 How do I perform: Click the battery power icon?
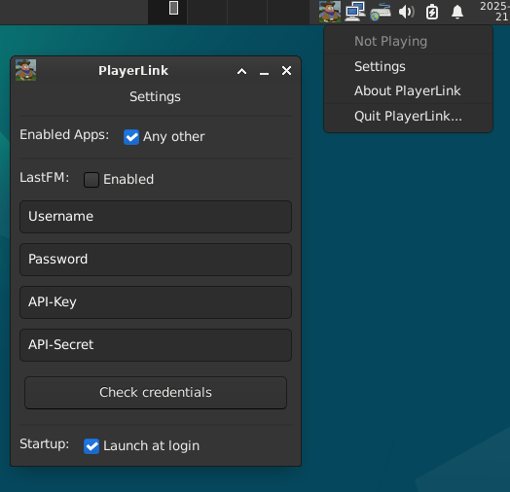(432, 12)
